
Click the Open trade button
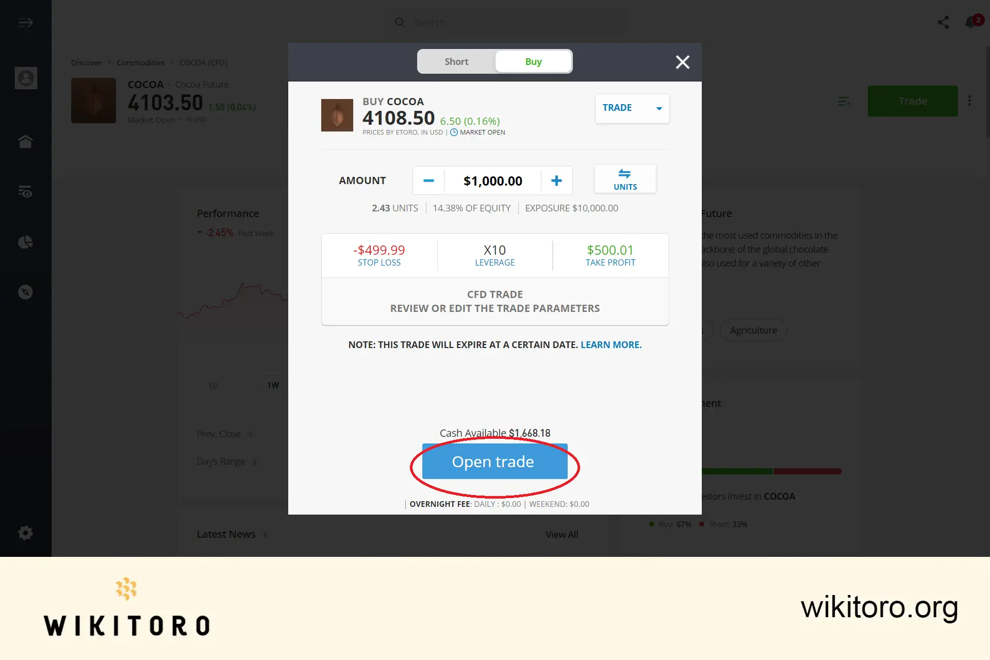click(x=492, y=461)
